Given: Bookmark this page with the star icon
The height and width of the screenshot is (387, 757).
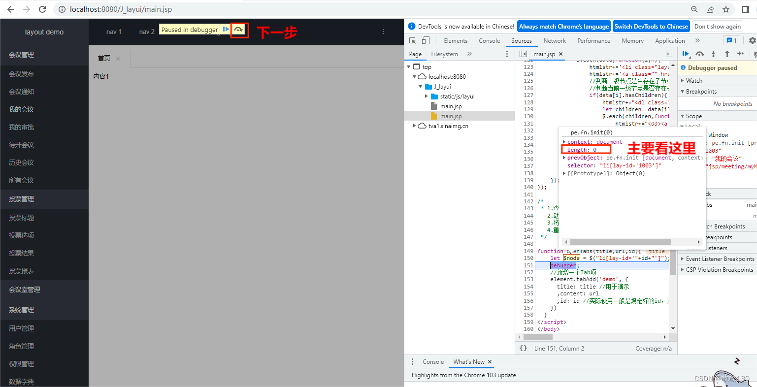Looking at the screenshot, I should coord(726,9).
